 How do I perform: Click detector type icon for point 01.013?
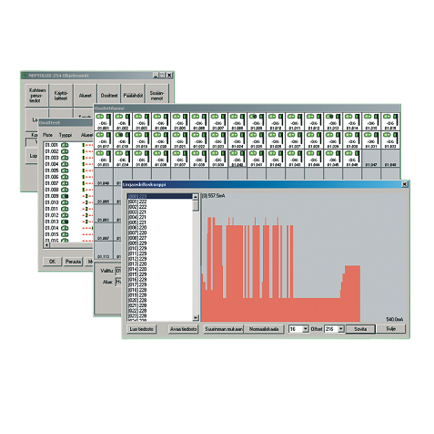(65, 222)
